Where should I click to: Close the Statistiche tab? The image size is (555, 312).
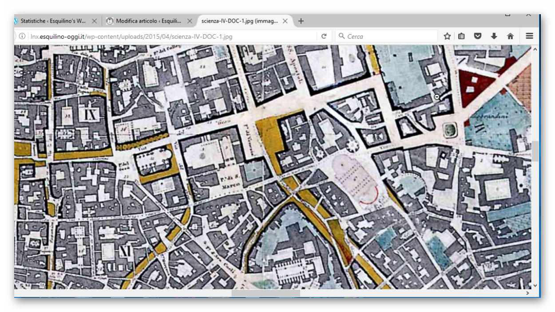pos(94,21)
